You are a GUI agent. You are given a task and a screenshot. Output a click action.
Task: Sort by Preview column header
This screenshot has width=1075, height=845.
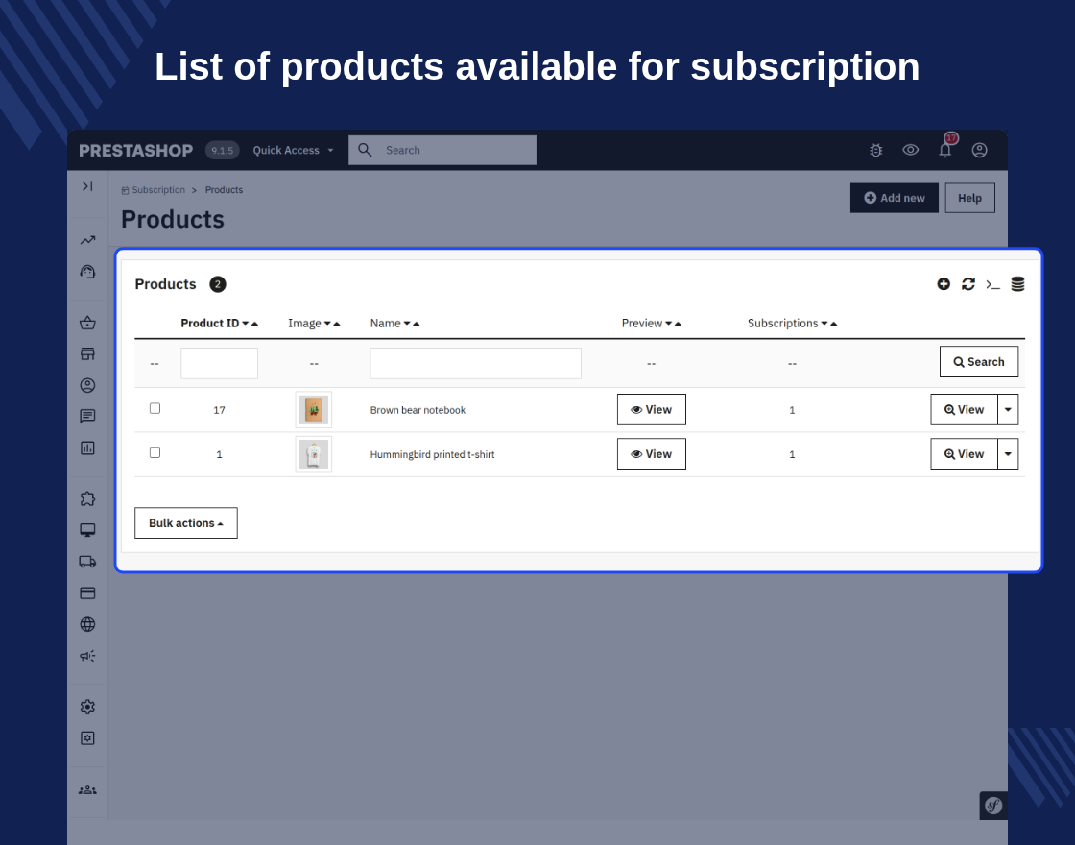click(652, 323)
